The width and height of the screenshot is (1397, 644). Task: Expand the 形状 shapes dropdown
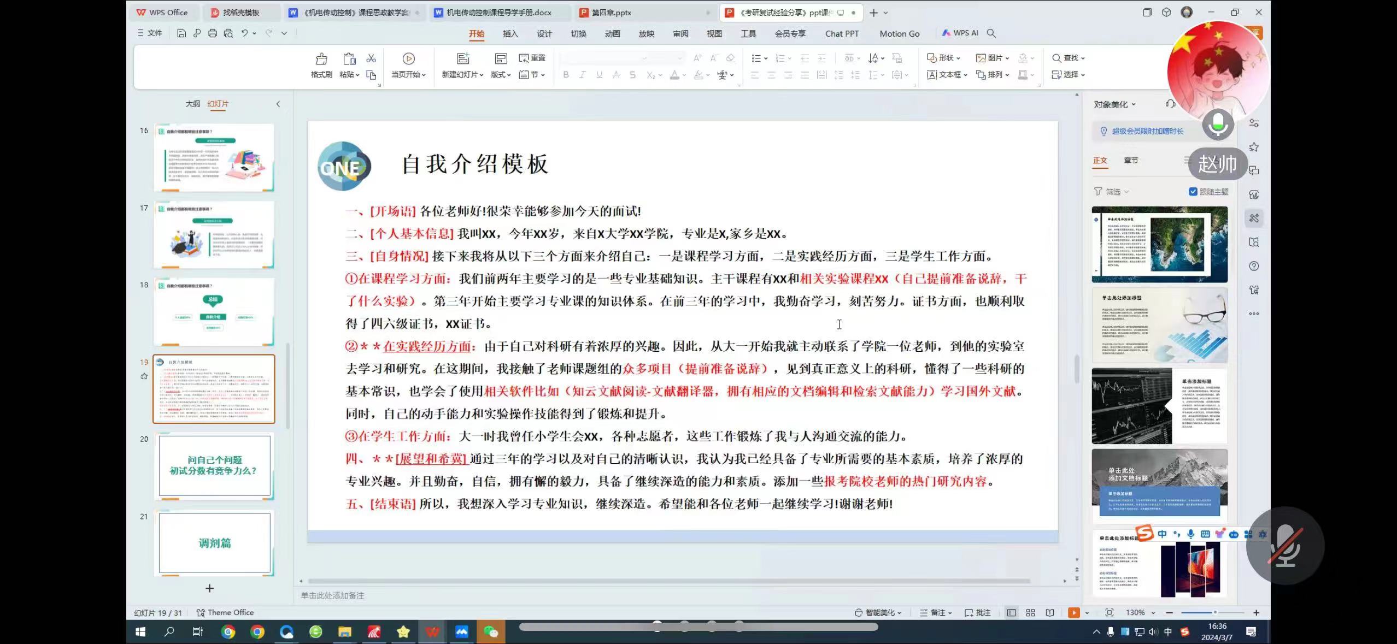(x=951, y=58)
